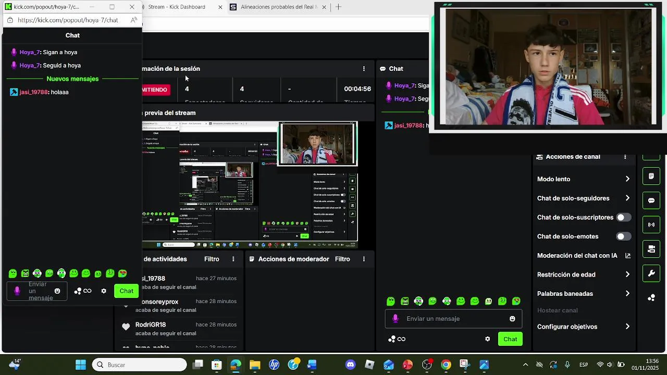Screen dimensions: 667x375
Task: Click the webcam overlay video
Action: [x=548, y=66]
